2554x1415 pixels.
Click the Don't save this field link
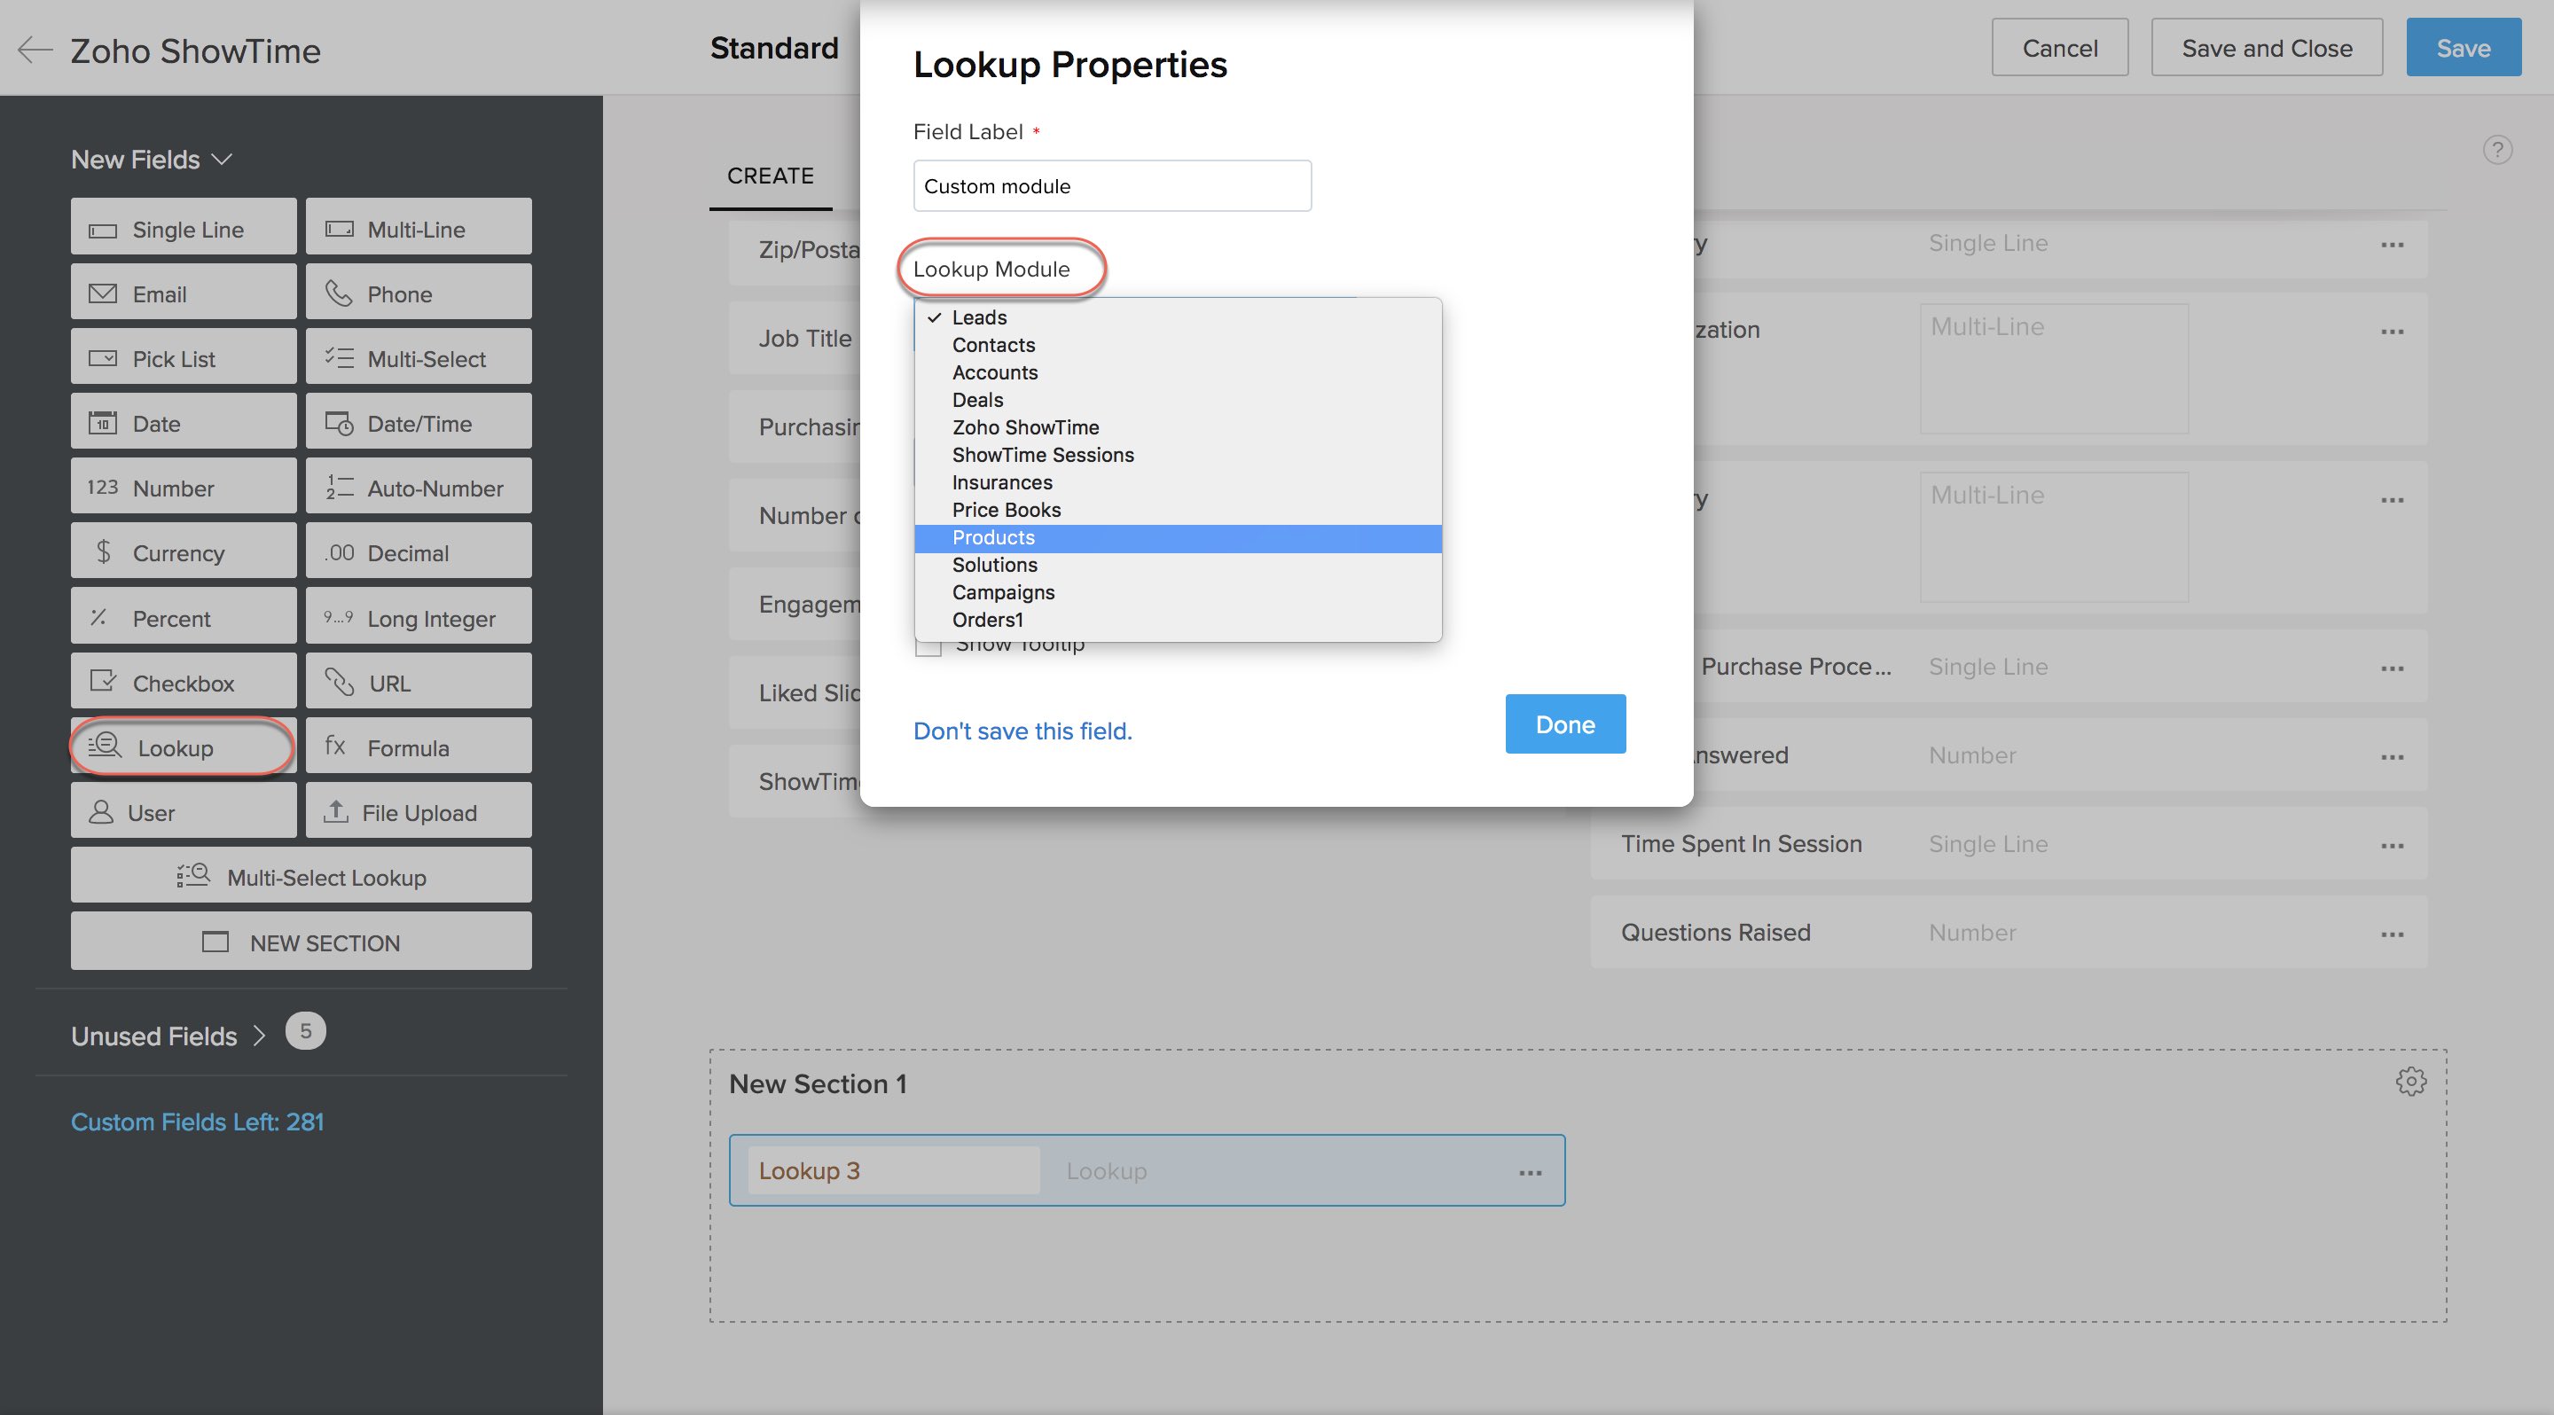[1022, 731]
